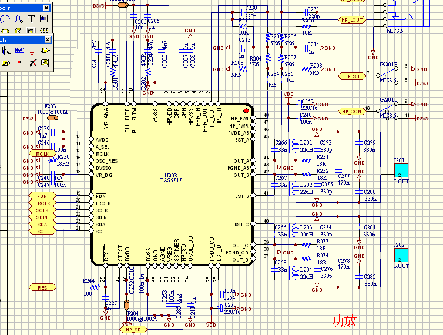Select the Place Bus Entry tool
Screen dimensions: 443x335
(6, 51)
